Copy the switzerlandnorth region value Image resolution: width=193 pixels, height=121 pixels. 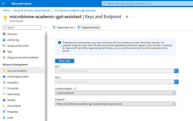click(173, 93)
